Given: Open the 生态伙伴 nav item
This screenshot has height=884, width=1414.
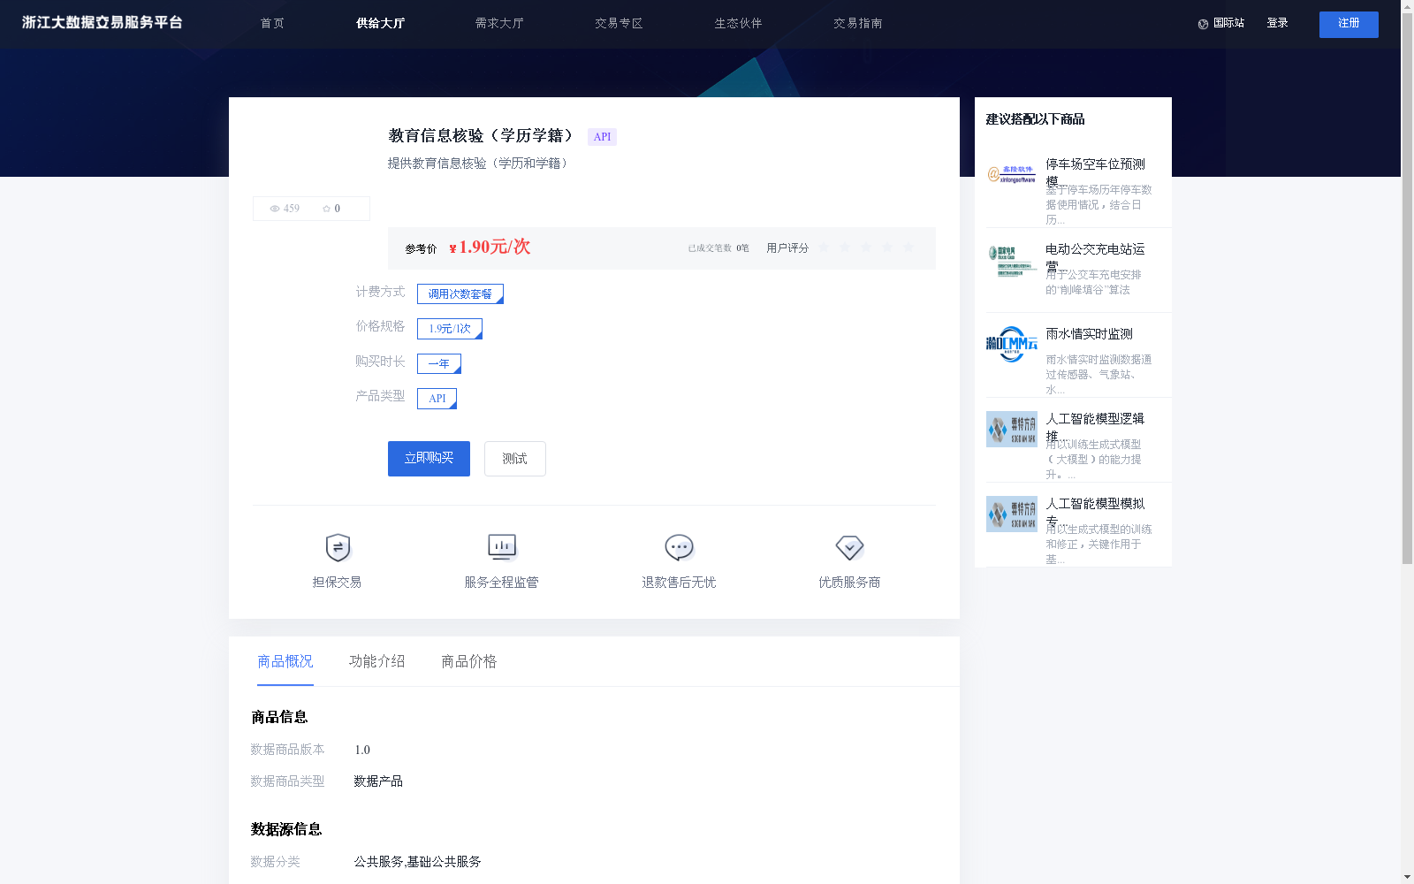Looking at the screenshot, I should (738, 24).
